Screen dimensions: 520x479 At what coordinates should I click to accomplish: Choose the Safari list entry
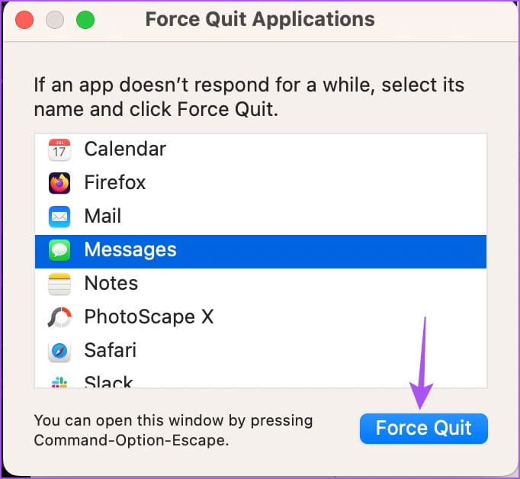(x=111, y=351)
